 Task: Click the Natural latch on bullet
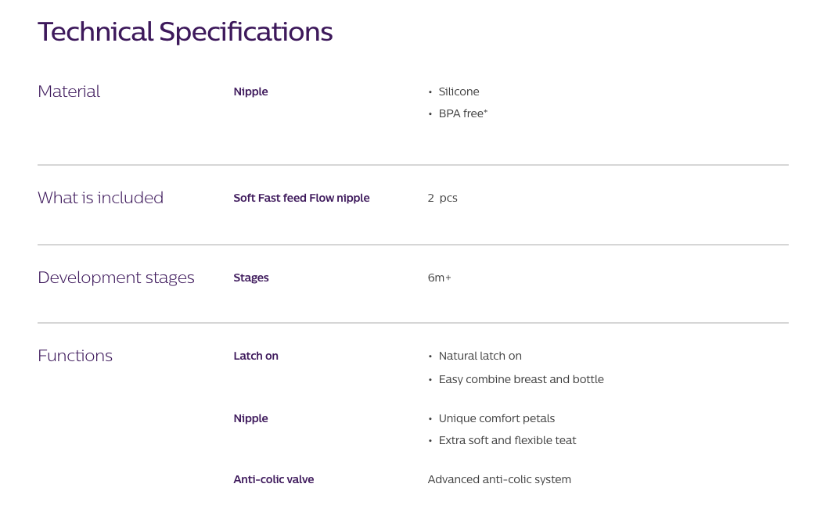coord(480,356)
